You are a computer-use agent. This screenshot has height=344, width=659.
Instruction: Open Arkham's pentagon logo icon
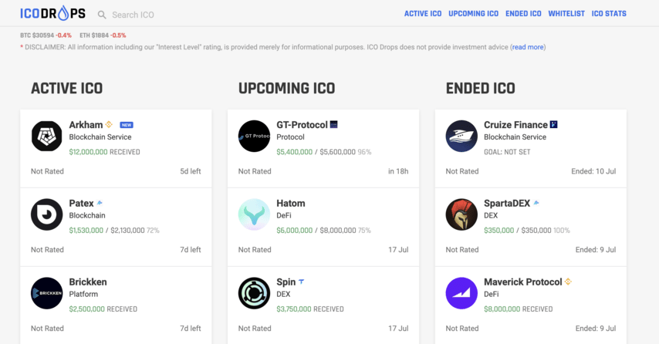coord(46,136)
